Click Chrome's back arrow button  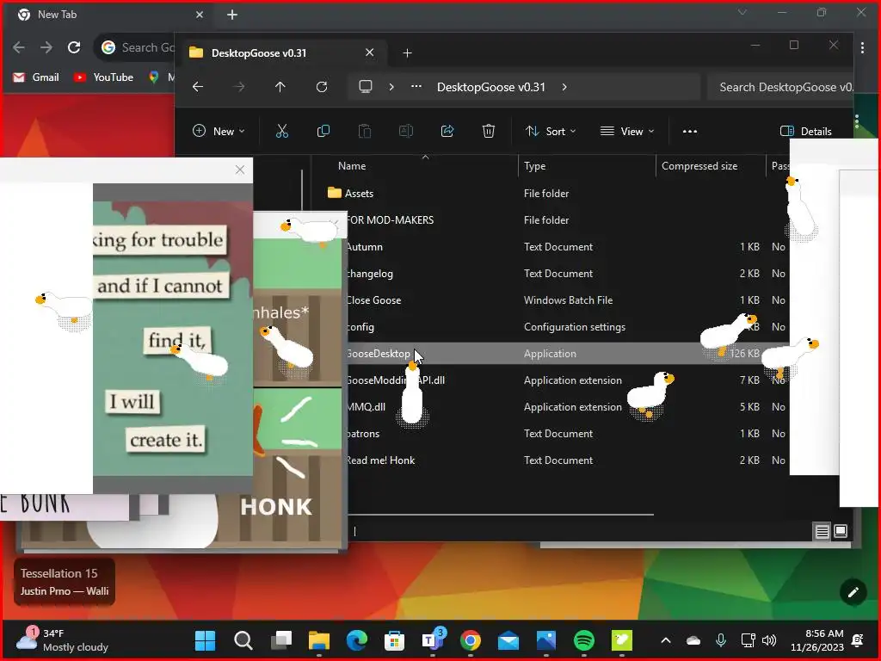[x=19, y=47]
